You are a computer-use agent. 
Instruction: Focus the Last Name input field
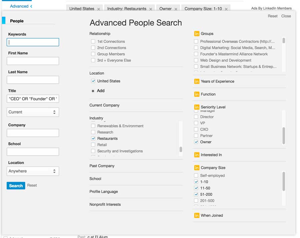click(33, 80)
